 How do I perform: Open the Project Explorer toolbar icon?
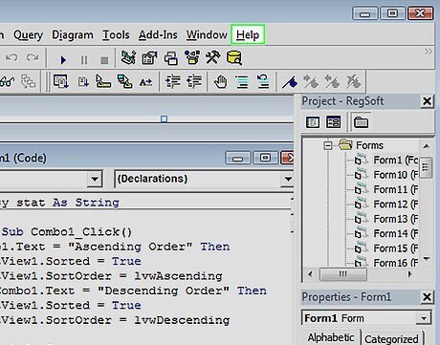(128, 57)
